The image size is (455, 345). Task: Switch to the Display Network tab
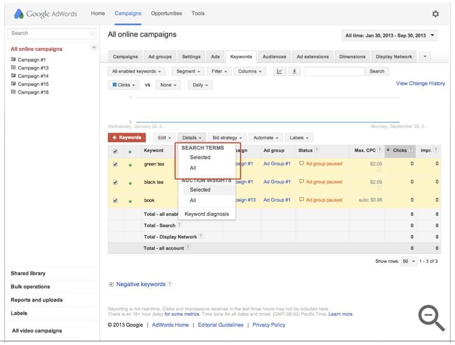[394, 57]
